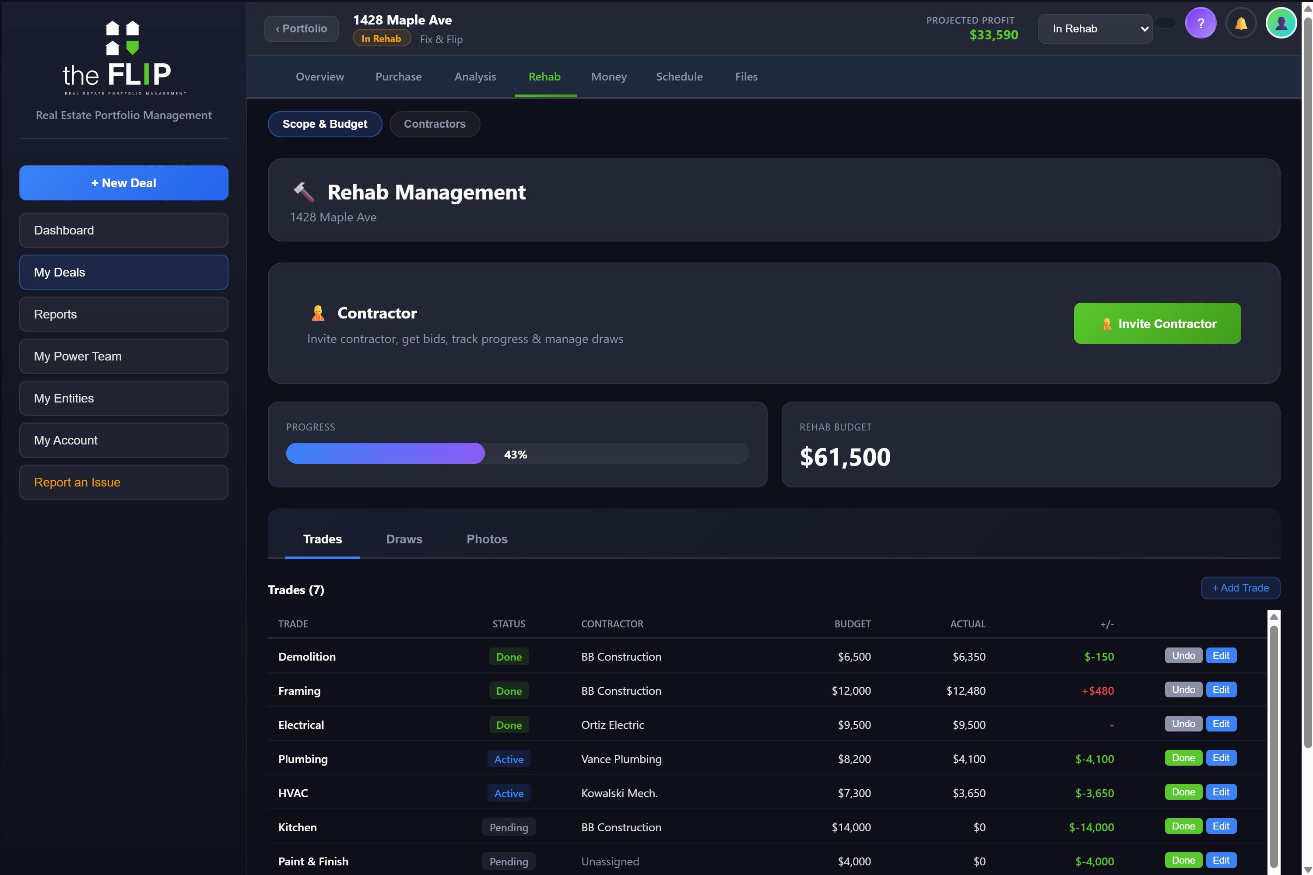Edit the Demolition trade
This screenshot has width=1313, height=875.
(x=1221, y=655)
